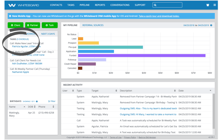Select the lavender Followup bar
The image size is (219, 140).
click(92, 60)
